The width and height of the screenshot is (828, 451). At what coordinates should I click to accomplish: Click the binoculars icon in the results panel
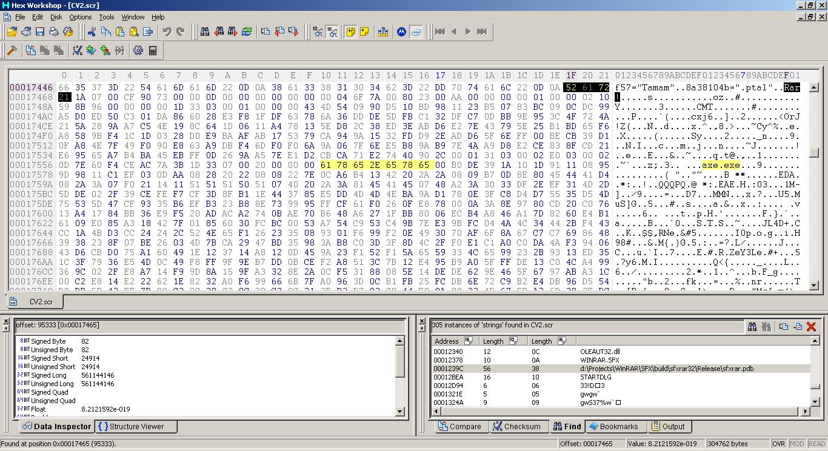pyautogui.click(x=752, y=327)
